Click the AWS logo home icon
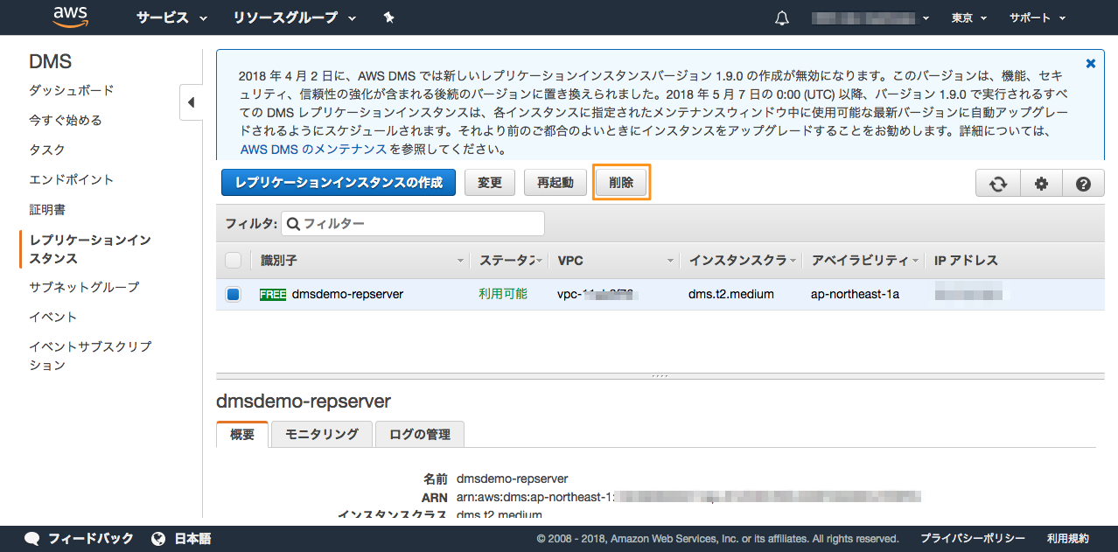The height and width of the screenshot is (552, 1118). click(70, 17)
